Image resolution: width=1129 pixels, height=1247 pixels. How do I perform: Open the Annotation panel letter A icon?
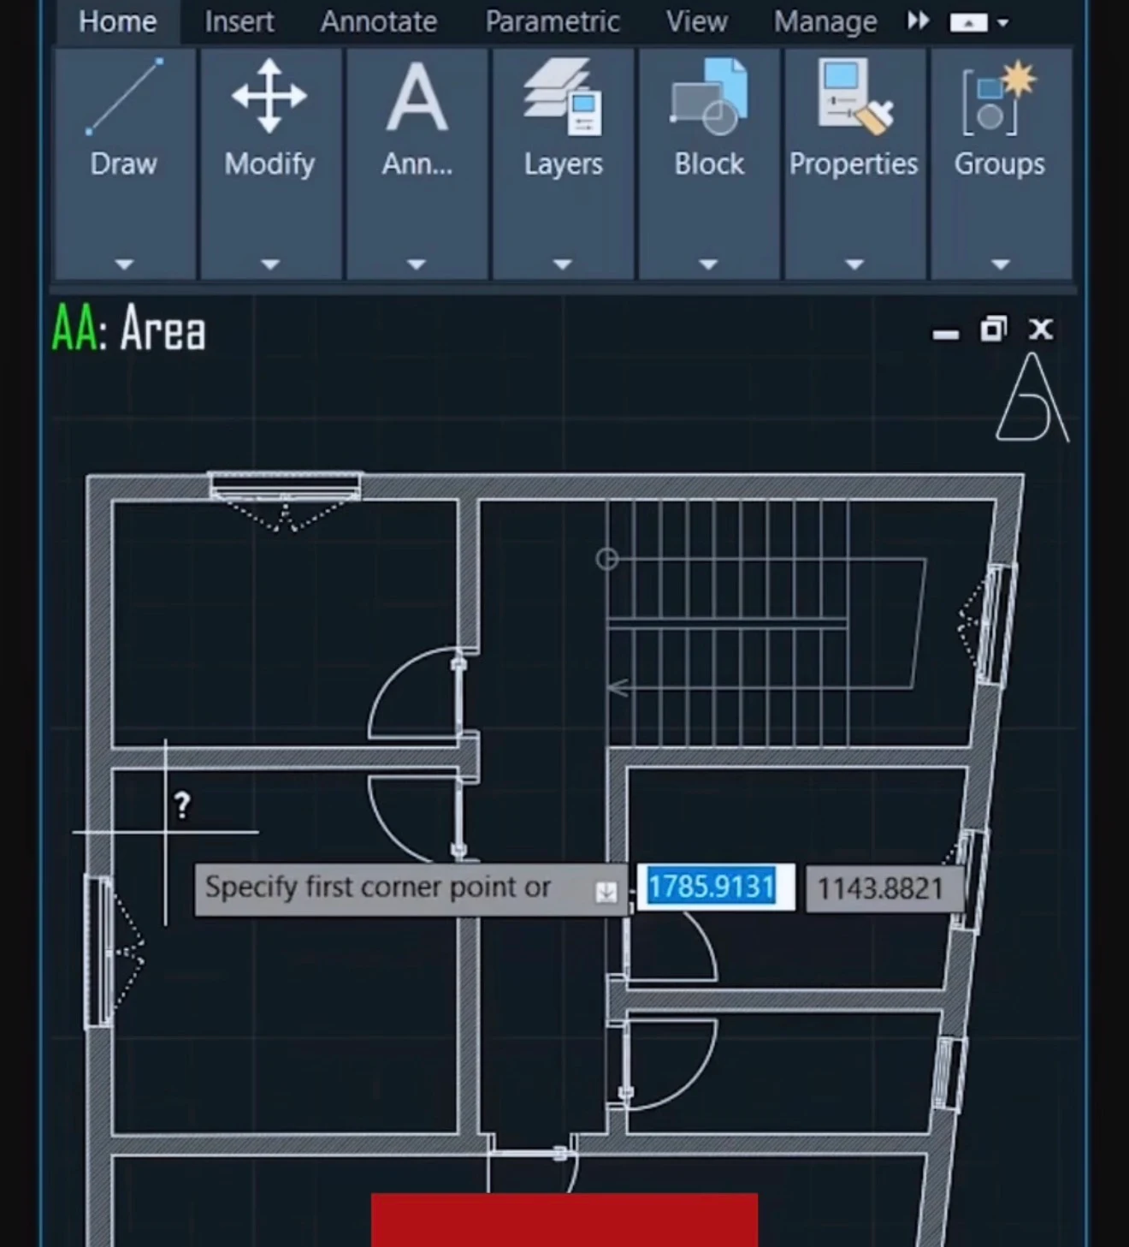[x=417, y=97]
